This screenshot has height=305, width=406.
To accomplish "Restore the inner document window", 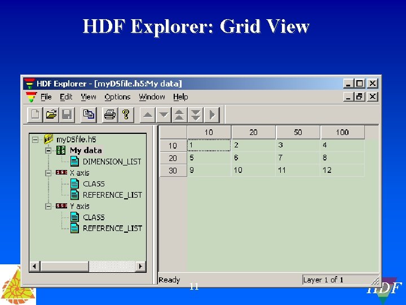I will click(359, 97).
